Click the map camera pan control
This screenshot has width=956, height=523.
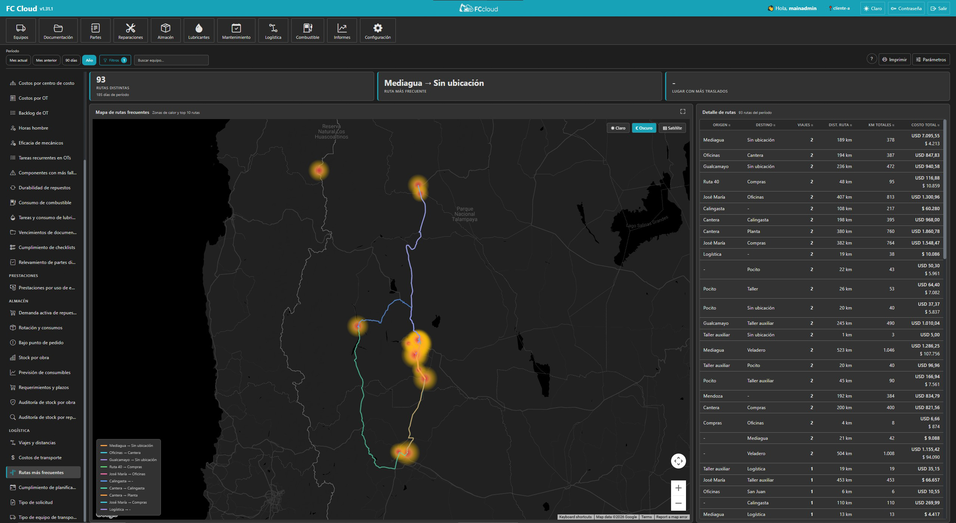click(x=679, y=461)
